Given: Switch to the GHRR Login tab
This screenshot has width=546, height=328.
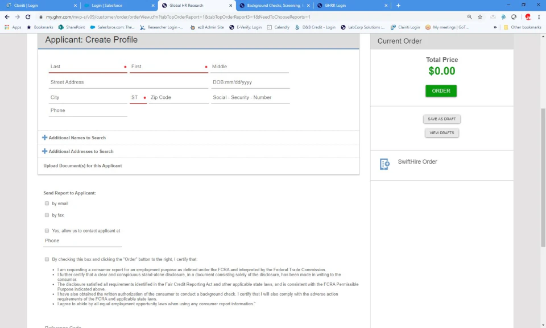Looking at the screenshot, I should click(x=353, y=5).
